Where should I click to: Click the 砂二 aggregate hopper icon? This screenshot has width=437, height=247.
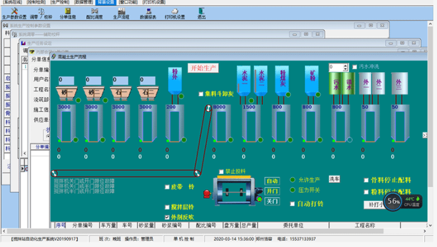point(93,93)
